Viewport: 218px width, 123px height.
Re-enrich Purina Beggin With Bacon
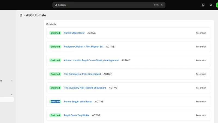201,101
